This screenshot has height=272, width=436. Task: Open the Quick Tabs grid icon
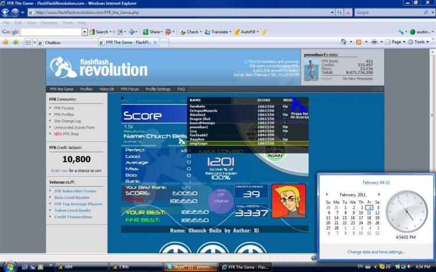coord(28,42)
